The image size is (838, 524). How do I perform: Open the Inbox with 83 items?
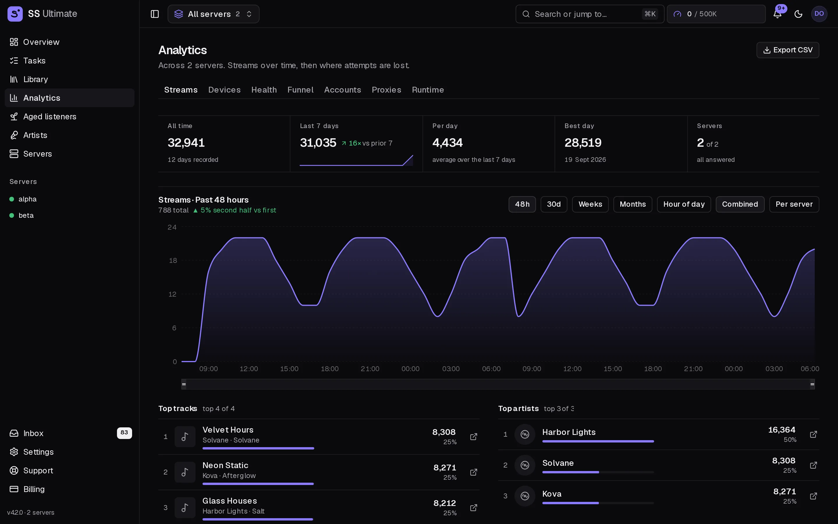pos(70,433)
